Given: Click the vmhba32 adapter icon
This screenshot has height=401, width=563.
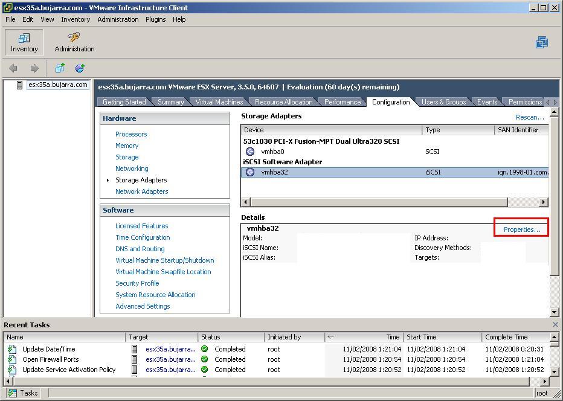Looking at the screenshot, I should [250, 172].
